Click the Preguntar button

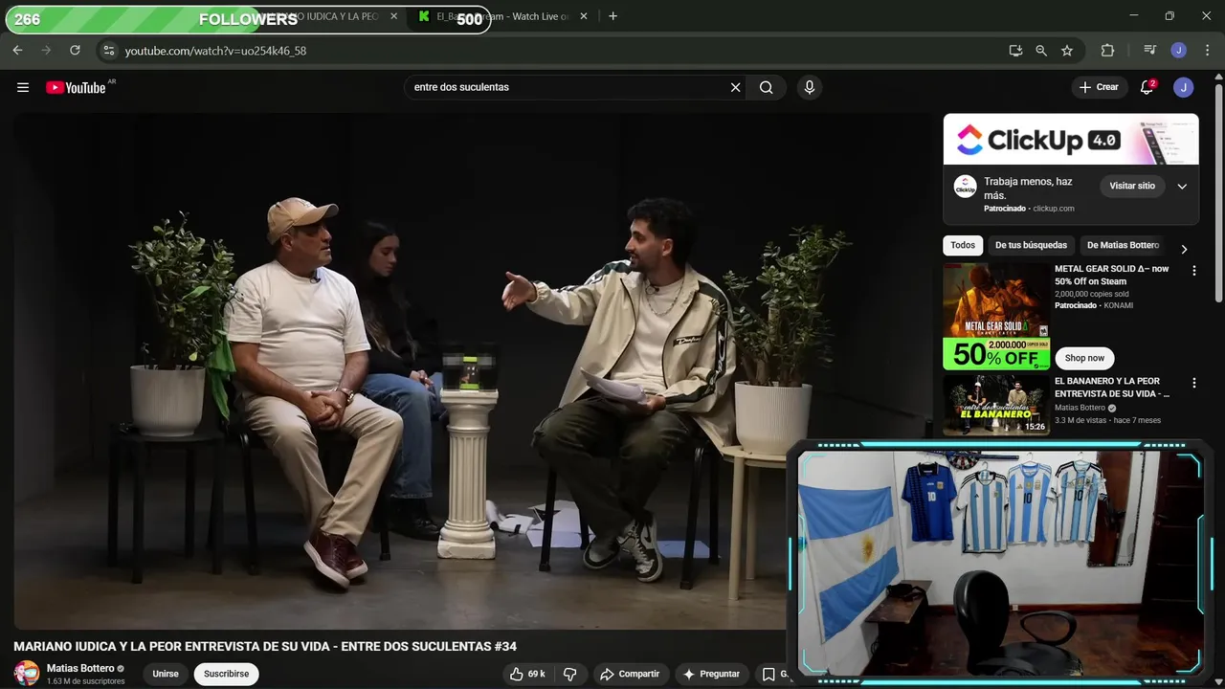[711, 674]
